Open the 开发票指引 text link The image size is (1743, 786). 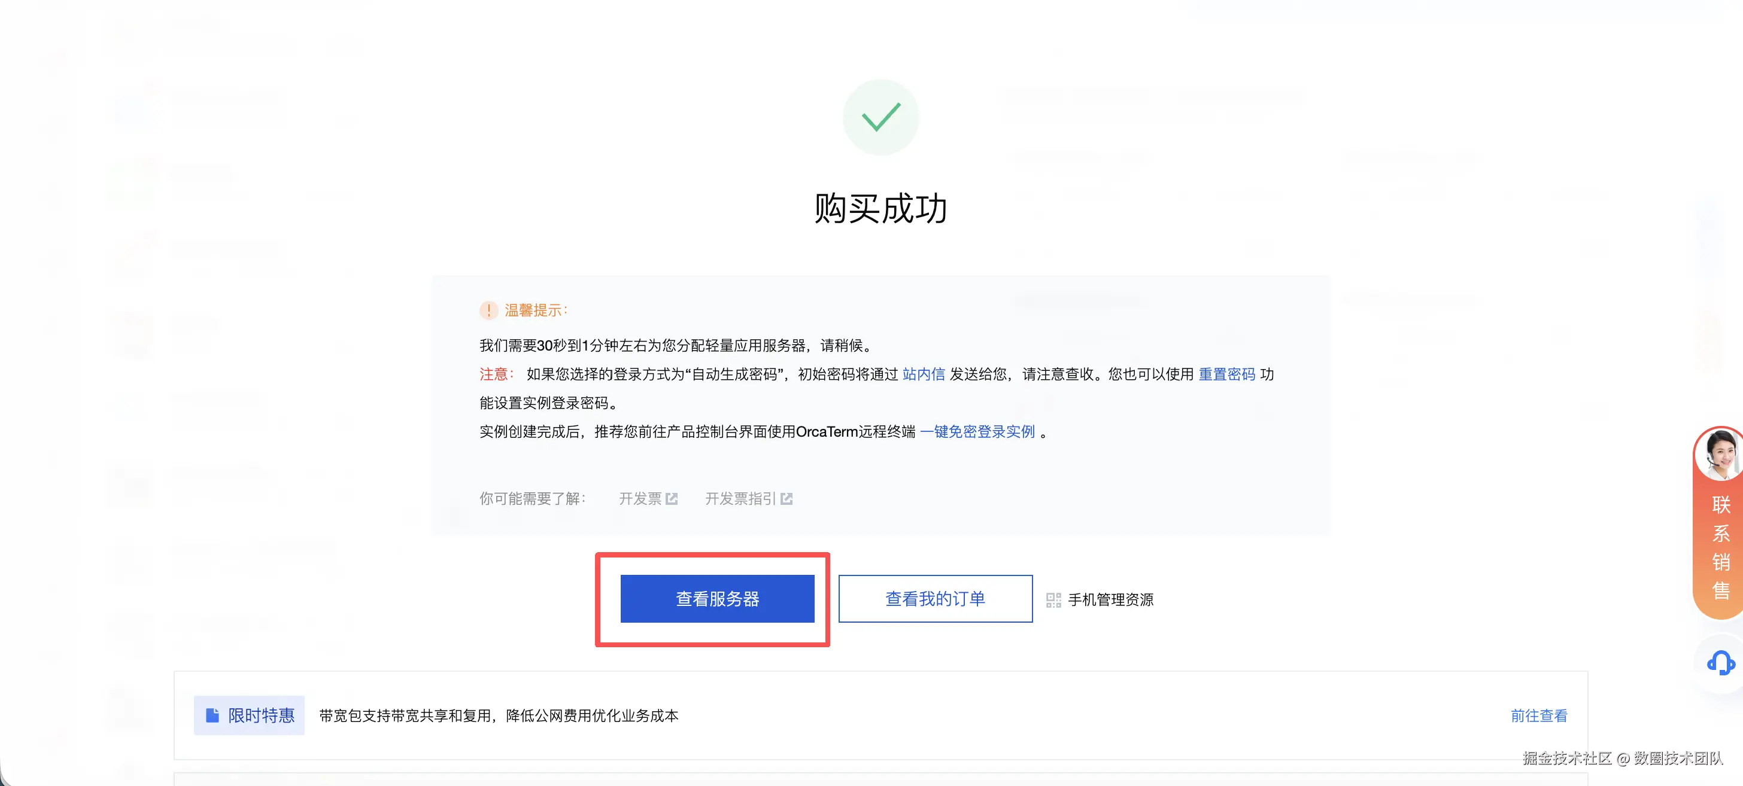tap(740, 498)
